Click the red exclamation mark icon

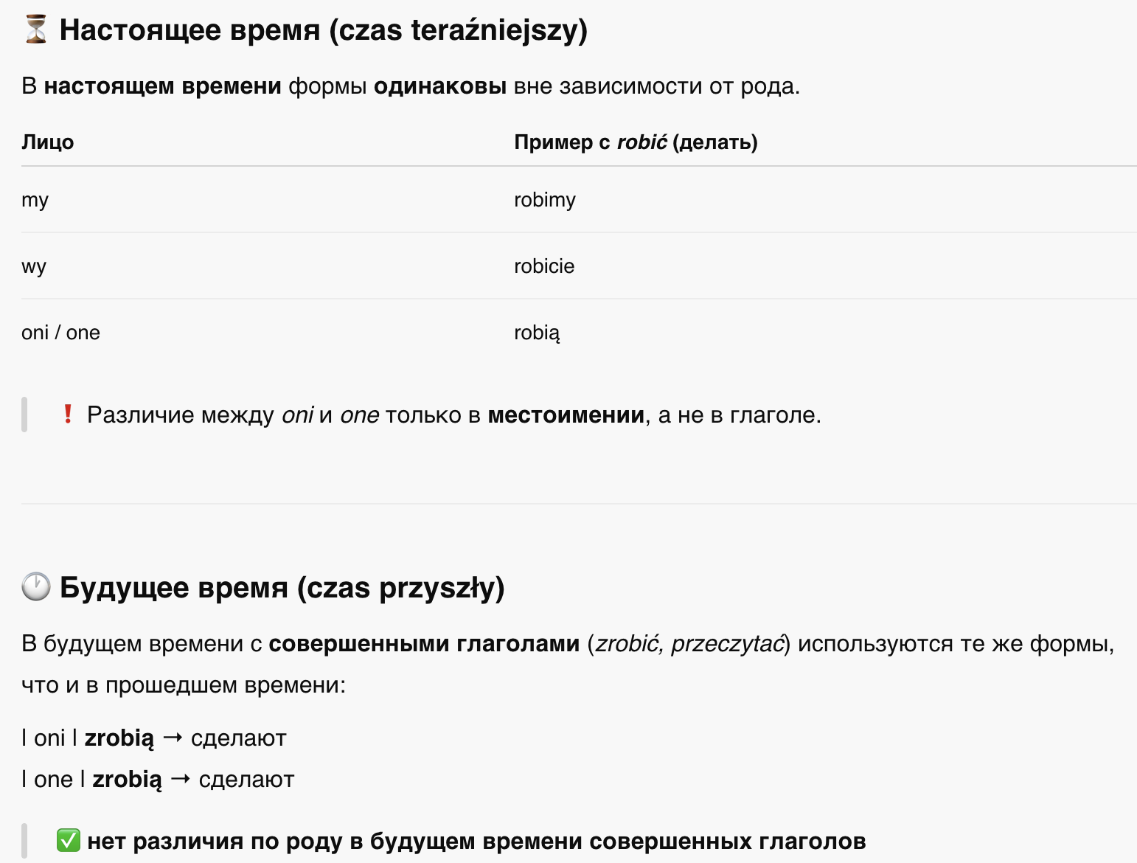coord(68,415)
